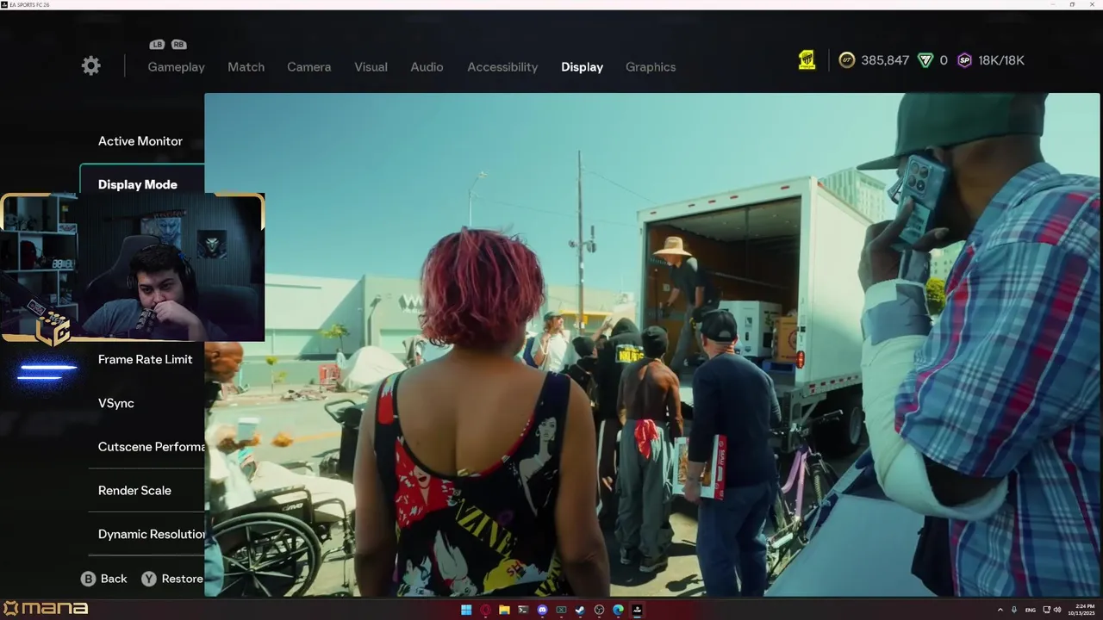This screenshot has height=620, width=1103.
Task: Click the Restore button label
Action: click(182, 579)
